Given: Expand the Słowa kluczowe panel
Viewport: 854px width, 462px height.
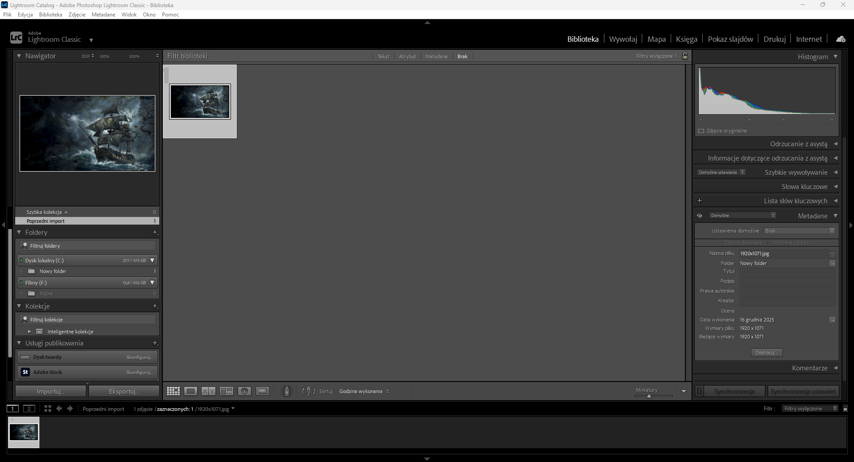Looking at the screenshot, I should 835,187.
